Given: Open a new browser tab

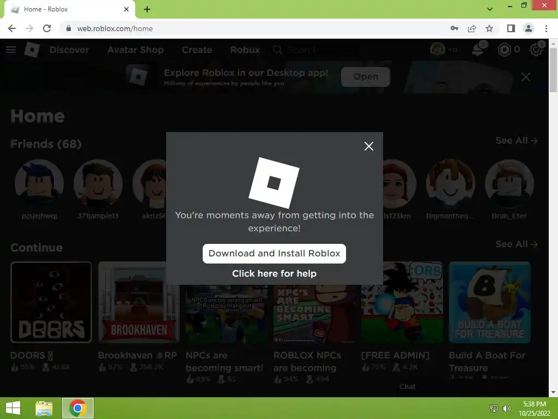Looking at the screenshot, I should coord(147,9).
